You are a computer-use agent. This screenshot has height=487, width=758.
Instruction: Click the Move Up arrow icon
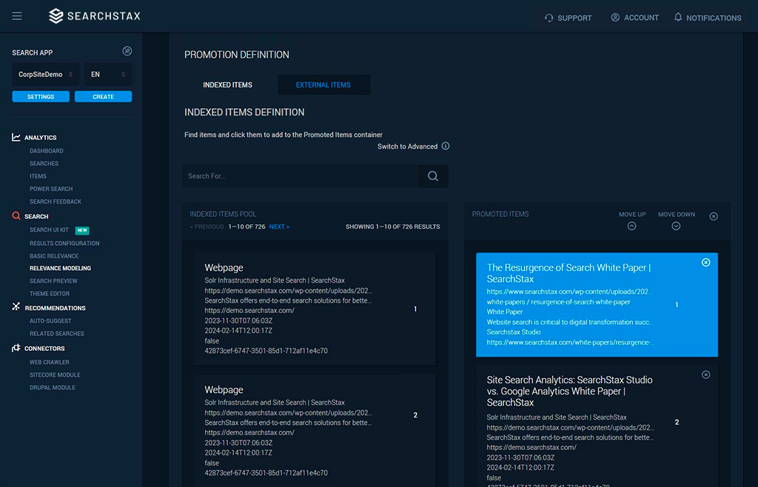tap(631, 226)
